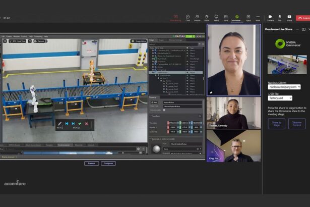Image resolution: width=310 pixels, height=207 pixels.
Task: Click the Takeover Control button
Action: point(297,123)
